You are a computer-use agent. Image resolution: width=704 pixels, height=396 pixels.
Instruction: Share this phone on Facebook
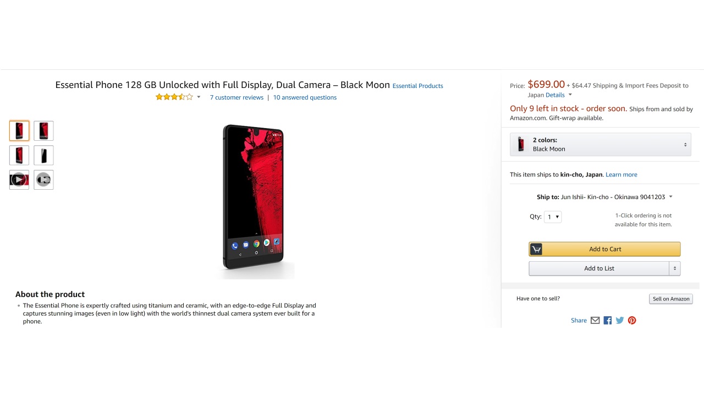click(x=608, y=321)
